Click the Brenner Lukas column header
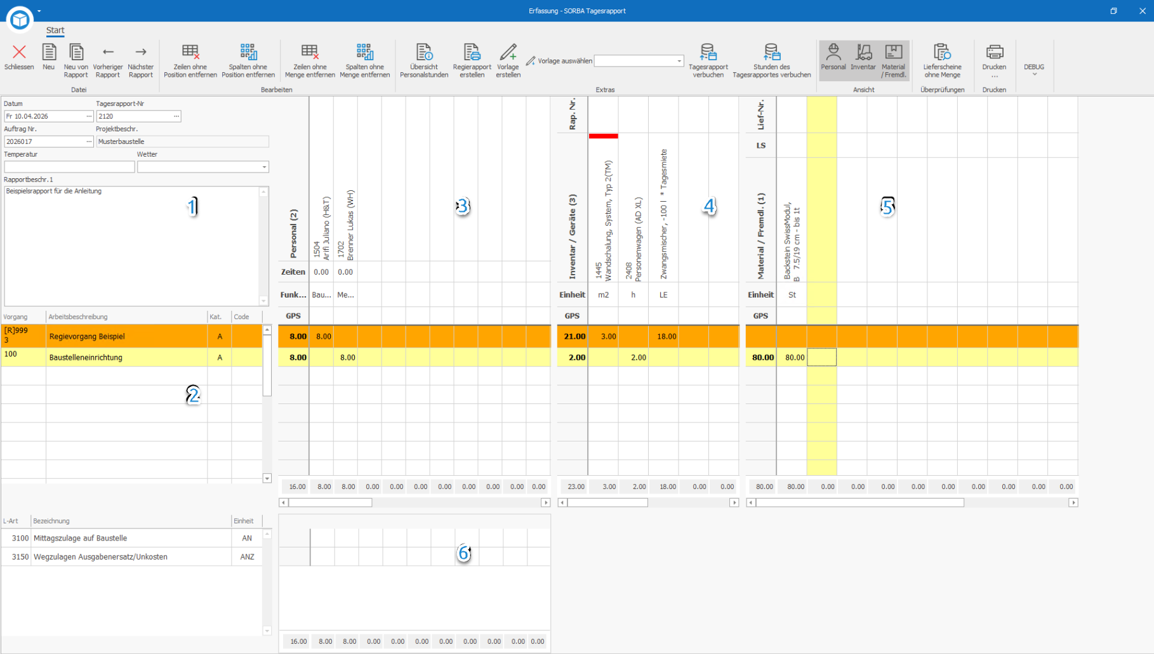Image resolution: width=1154 pixels, height=654 pixels. (x=345, y=179)
